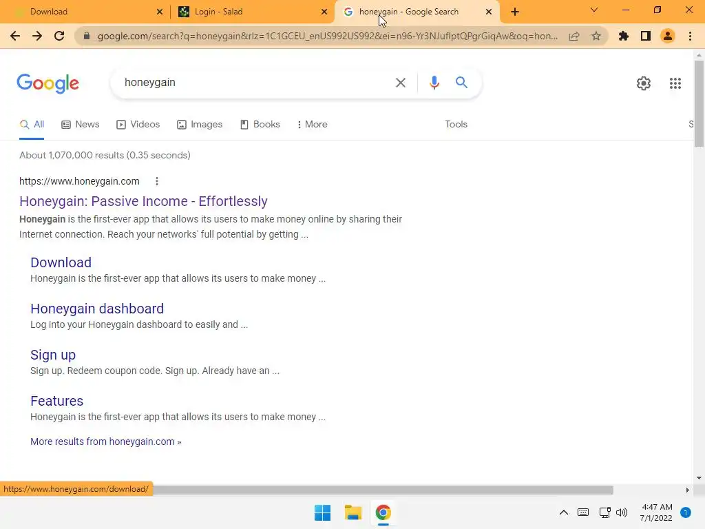Switch to Videos results

[x=138, y=124]
